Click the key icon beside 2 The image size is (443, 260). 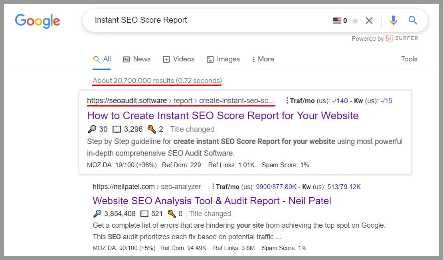152,129
